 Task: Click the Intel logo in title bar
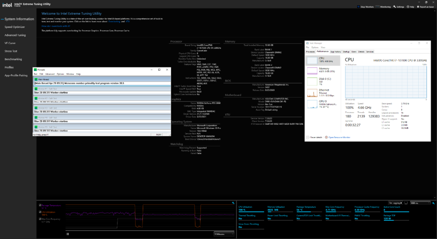click(7, 5)
